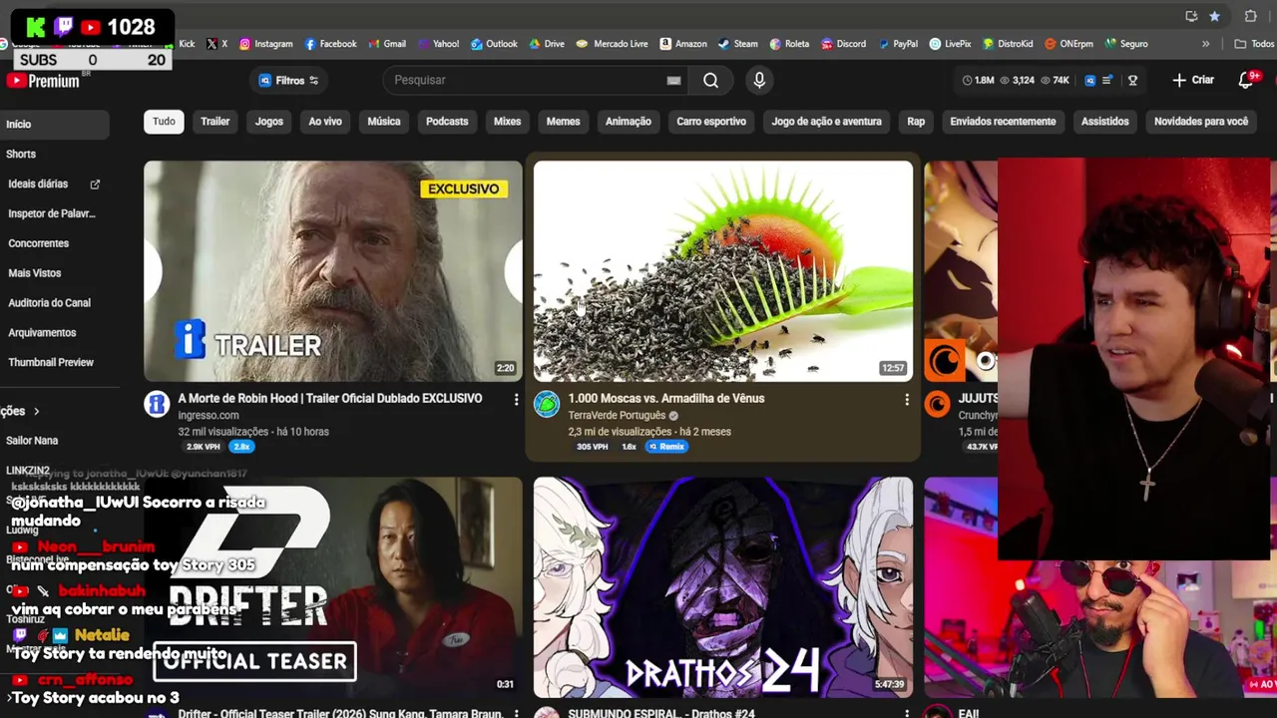Open the on-screen keyboard in search box
This screenshot has width=1277, height=718.
pos(673,81)
